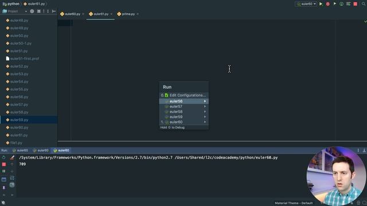Hide the Run tool window with the download-arrow icon

pyautogui.click(x=364, y=150)
